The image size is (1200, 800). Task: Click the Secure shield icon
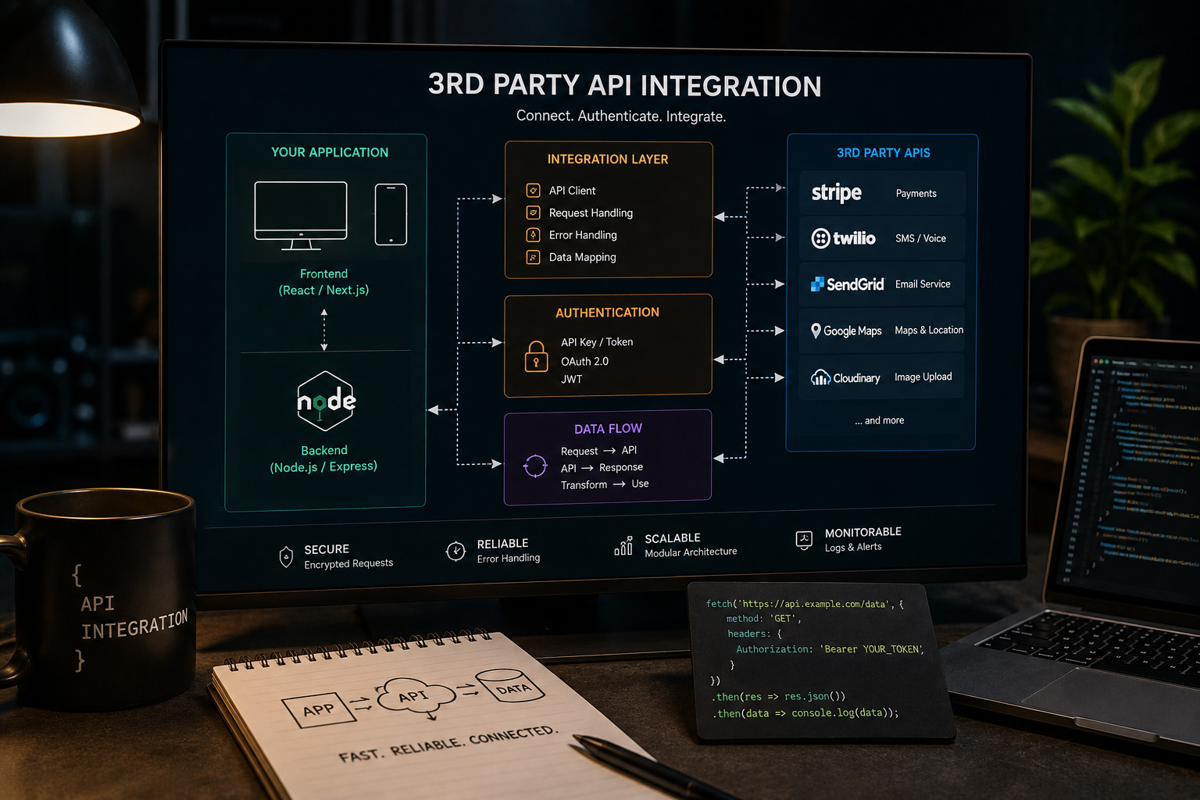coord(286,557)
